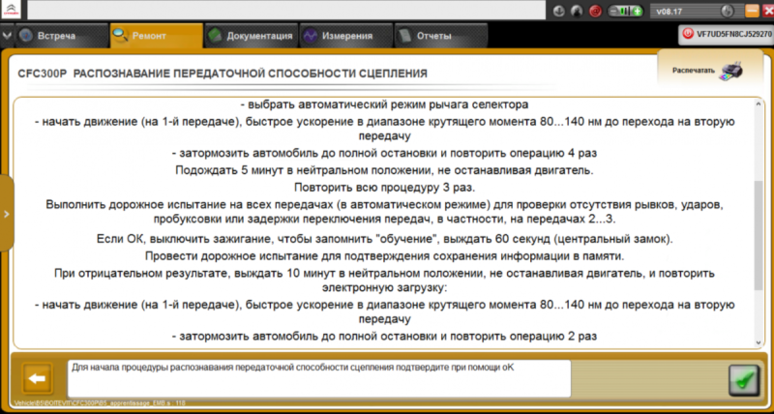Click the vertical scrollbar thumb

coord(759,235)
